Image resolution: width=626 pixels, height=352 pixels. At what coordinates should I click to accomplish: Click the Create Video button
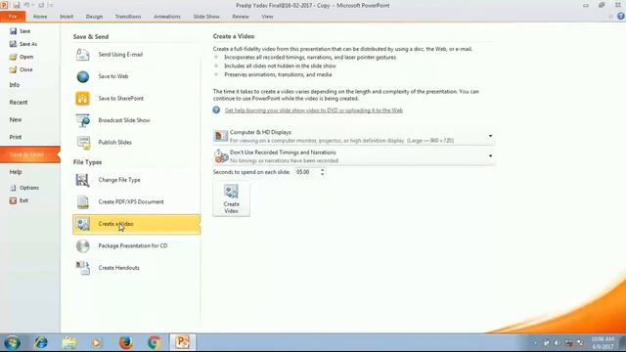click(x=231, y=198)
